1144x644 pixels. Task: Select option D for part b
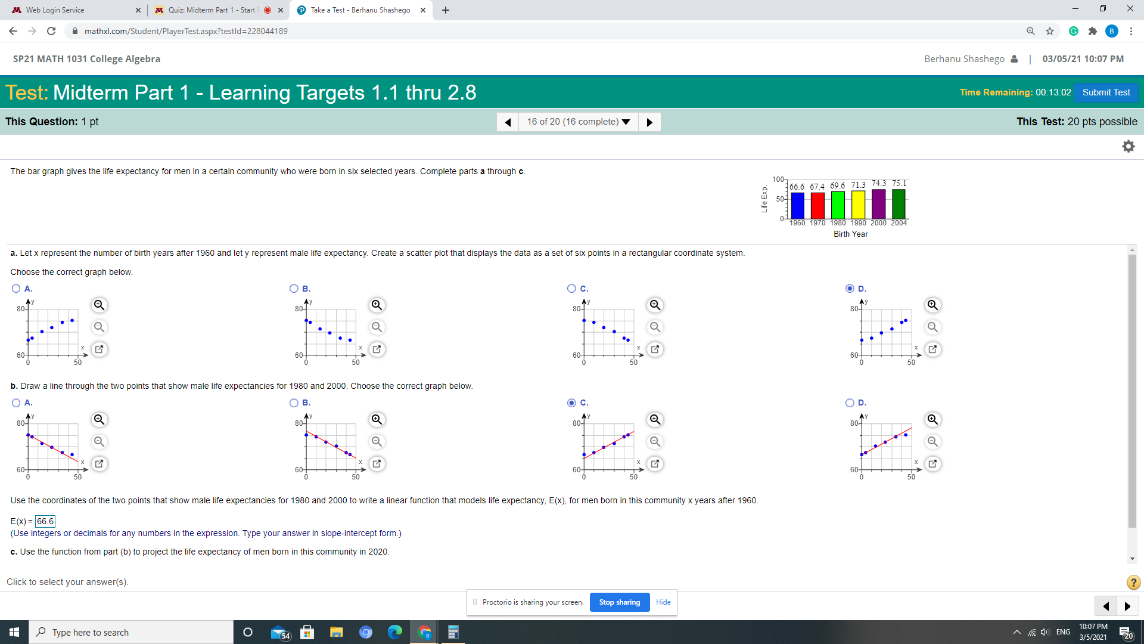[850, 403]
